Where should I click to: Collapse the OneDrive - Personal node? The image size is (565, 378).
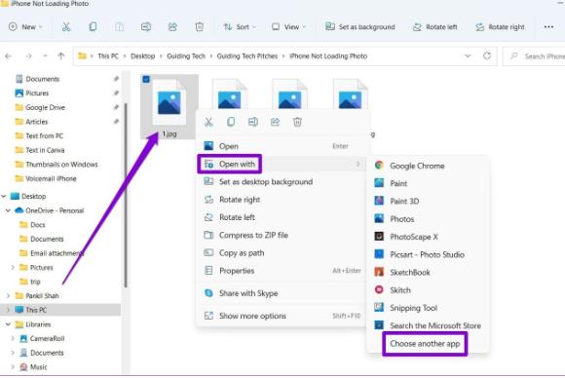(x=8, y=210)
